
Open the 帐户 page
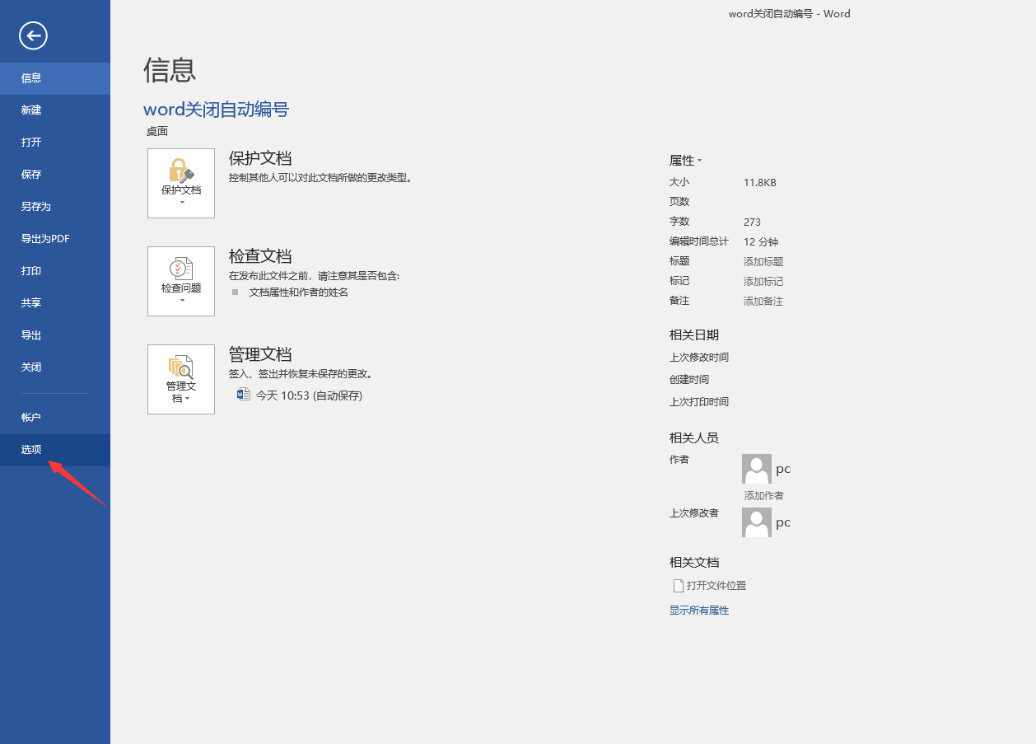point(55,418)
